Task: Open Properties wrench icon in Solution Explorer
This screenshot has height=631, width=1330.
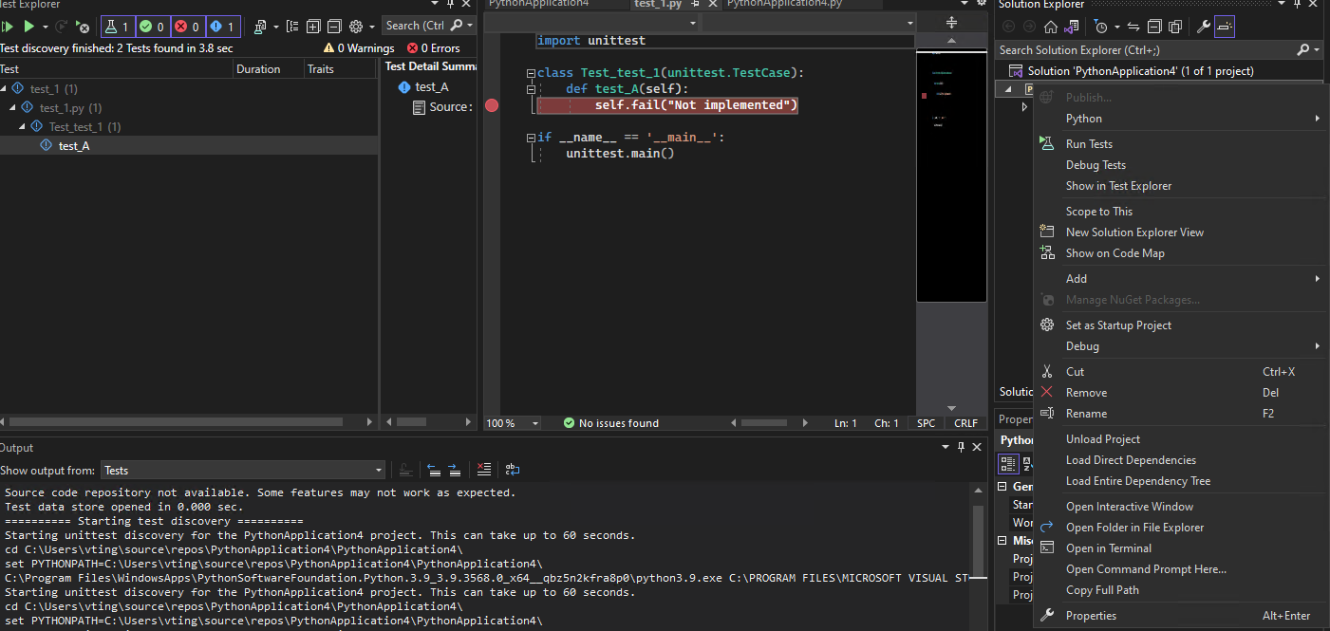Action: 1203,27
